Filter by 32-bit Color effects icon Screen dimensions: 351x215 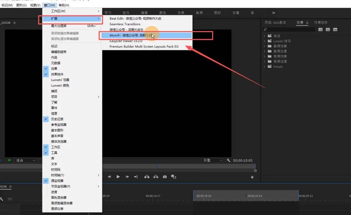328,29
